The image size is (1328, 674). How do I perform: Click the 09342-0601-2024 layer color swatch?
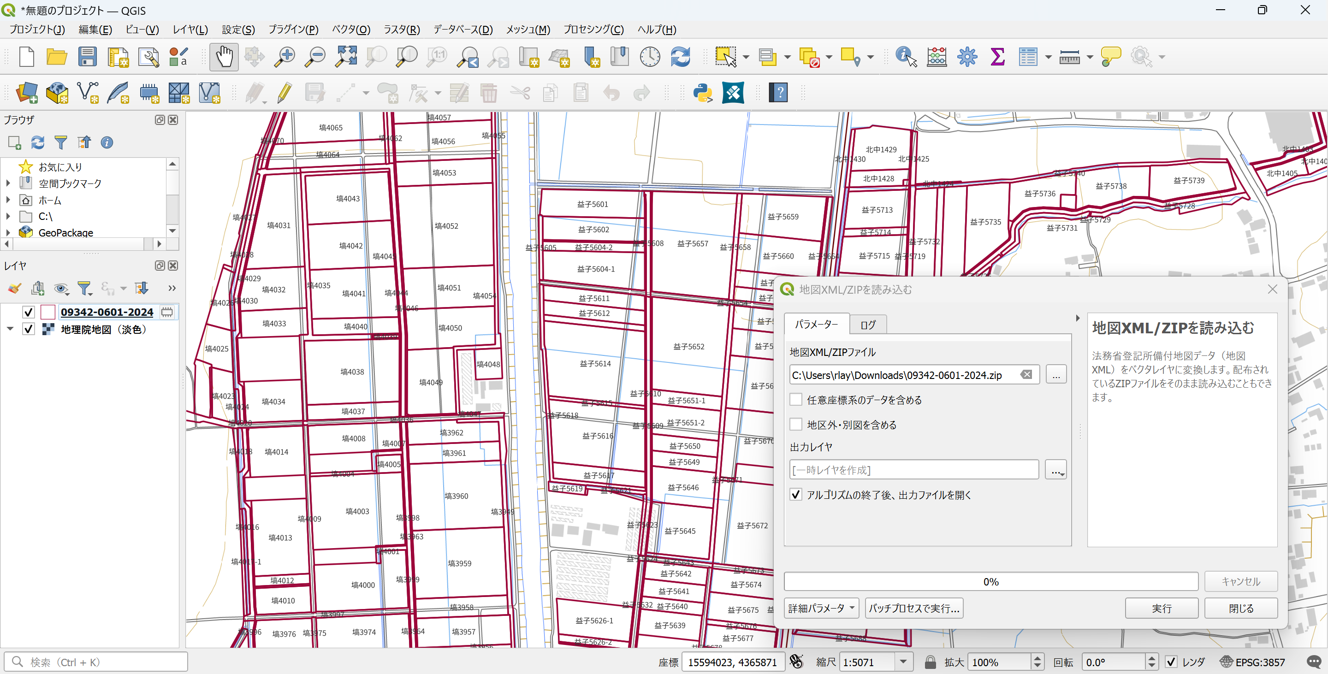click(x=47, y=312)
